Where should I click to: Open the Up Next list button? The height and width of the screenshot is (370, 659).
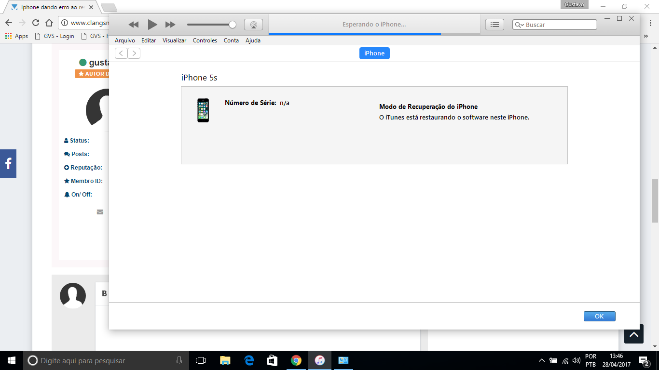point(494,25)
